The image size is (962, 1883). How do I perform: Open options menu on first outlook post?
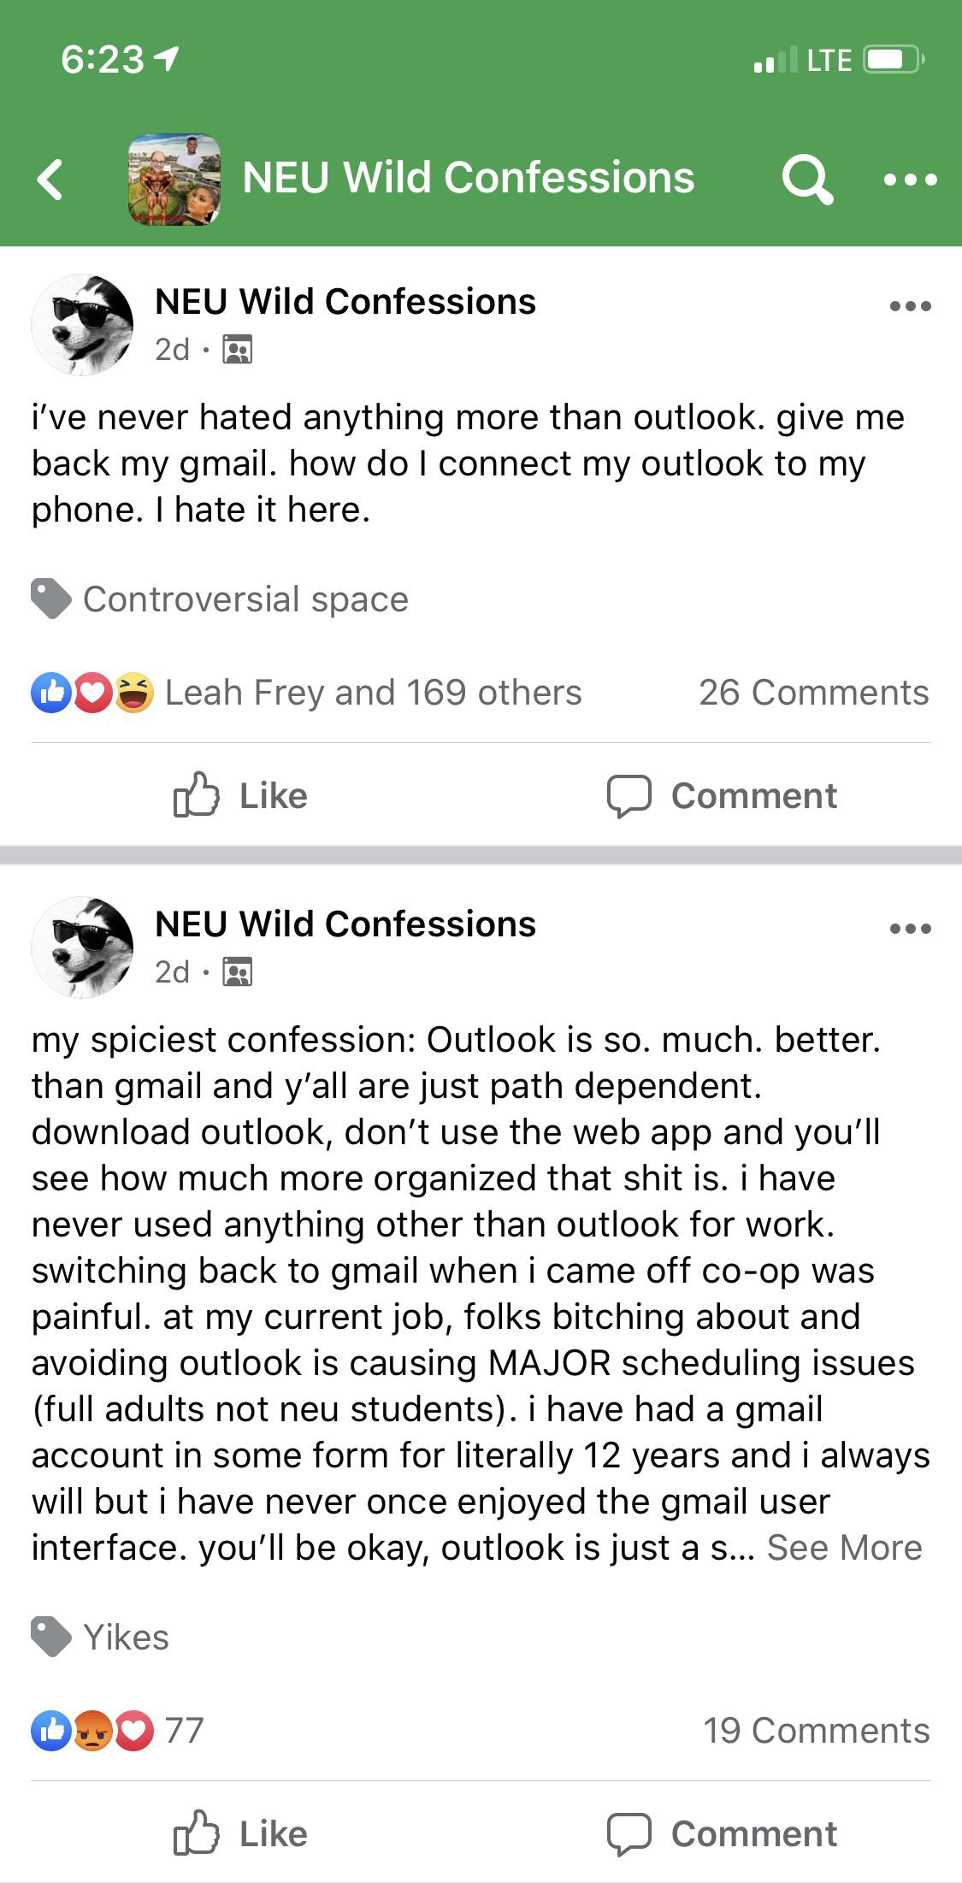910,306
